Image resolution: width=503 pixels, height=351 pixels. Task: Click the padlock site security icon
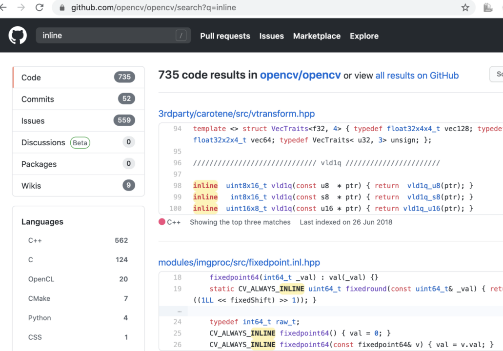tap(62, 8)
